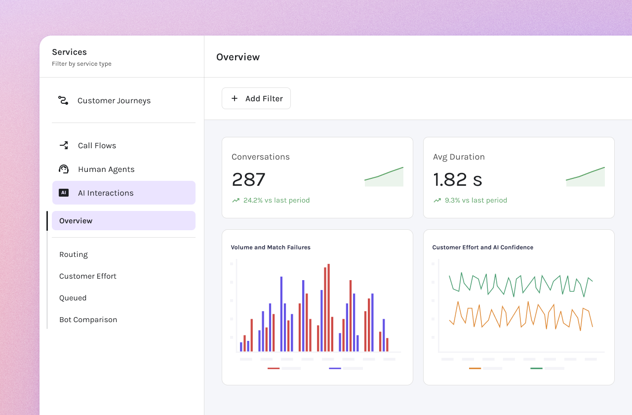Screen dimensions: 632x415
Task: Select the Overview sub-item
Action: pyautogui.click(x=123, y=221)
